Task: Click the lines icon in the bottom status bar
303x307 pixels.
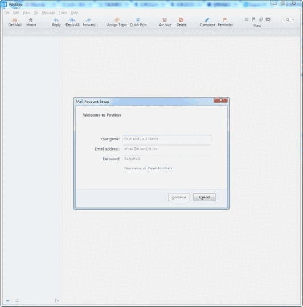Action: (17, 301)
